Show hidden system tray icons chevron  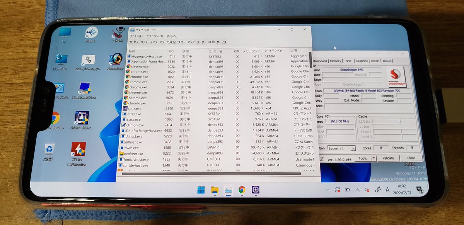(328, 190)
